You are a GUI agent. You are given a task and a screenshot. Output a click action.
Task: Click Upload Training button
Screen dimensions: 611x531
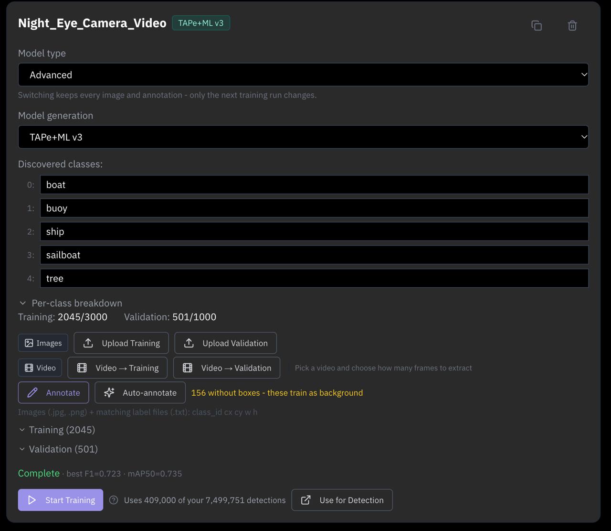121,343
